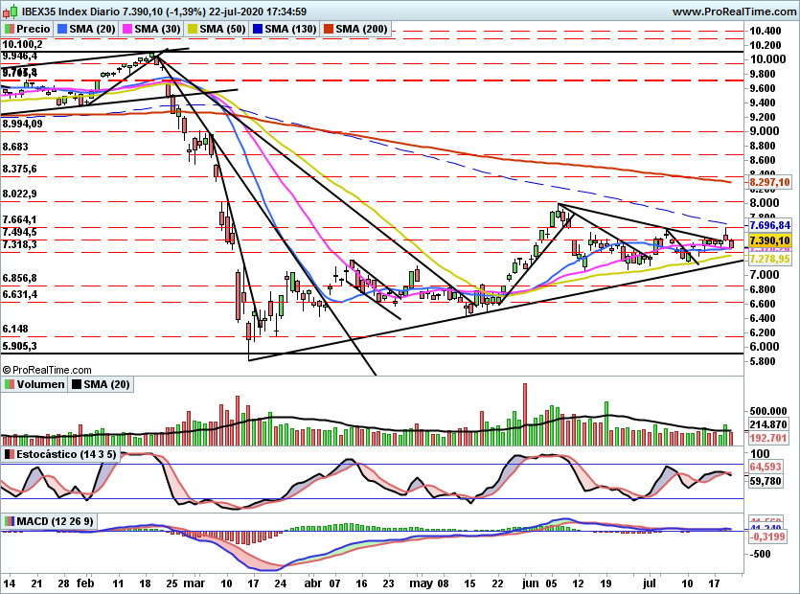Click the red SMA (200) color swatch

point(328,29)
